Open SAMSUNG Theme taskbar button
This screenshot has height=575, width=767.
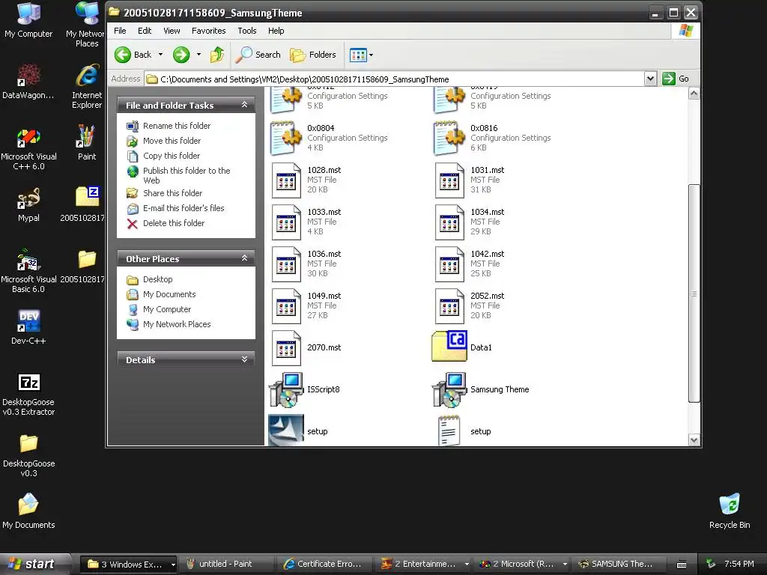click(x=616, y=564)
